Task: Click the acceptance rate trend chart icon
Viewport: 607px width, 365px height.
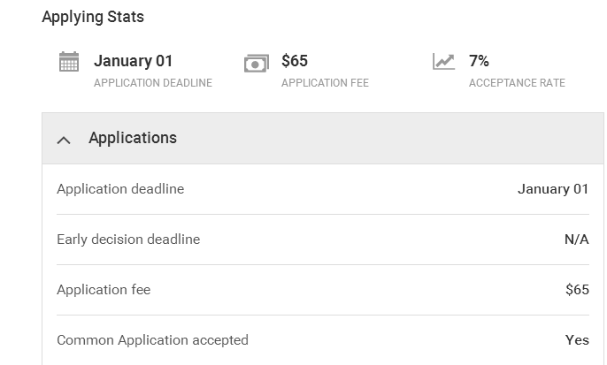Action: [443, 62]
